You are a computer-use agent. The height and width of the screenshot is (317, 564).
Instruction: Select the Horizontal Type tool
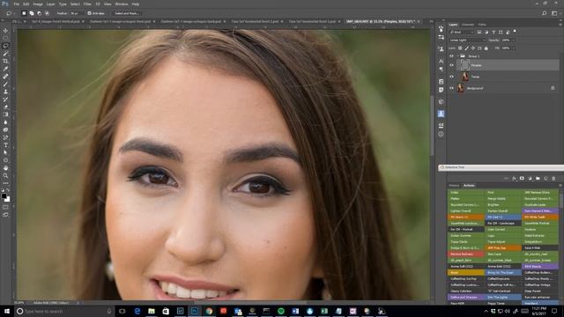click(x=5, y=144)
